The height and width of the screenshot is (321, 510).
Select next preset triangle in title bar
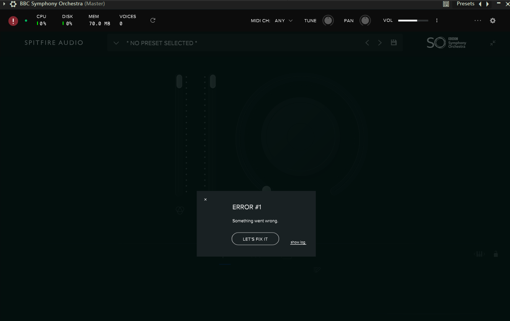pos(487,4)
